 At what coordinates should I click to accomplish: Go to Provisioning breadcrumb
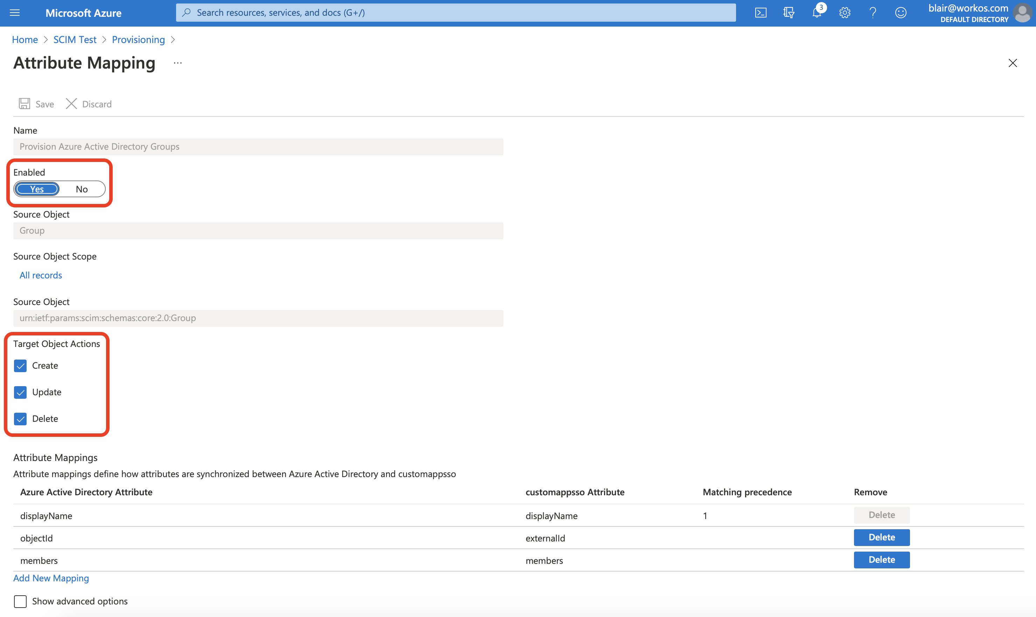tap(139, 40)
